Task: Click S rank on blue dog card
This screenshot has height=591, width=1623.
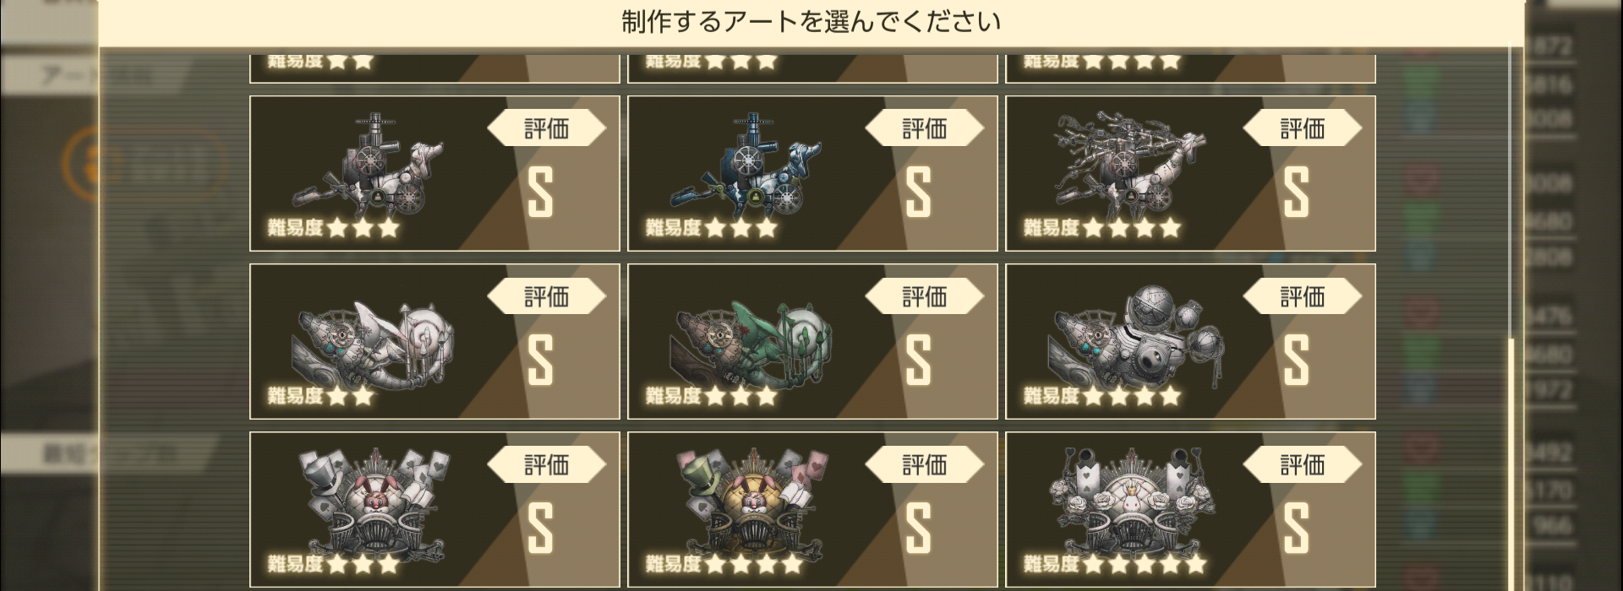Action: click(918, 192)
